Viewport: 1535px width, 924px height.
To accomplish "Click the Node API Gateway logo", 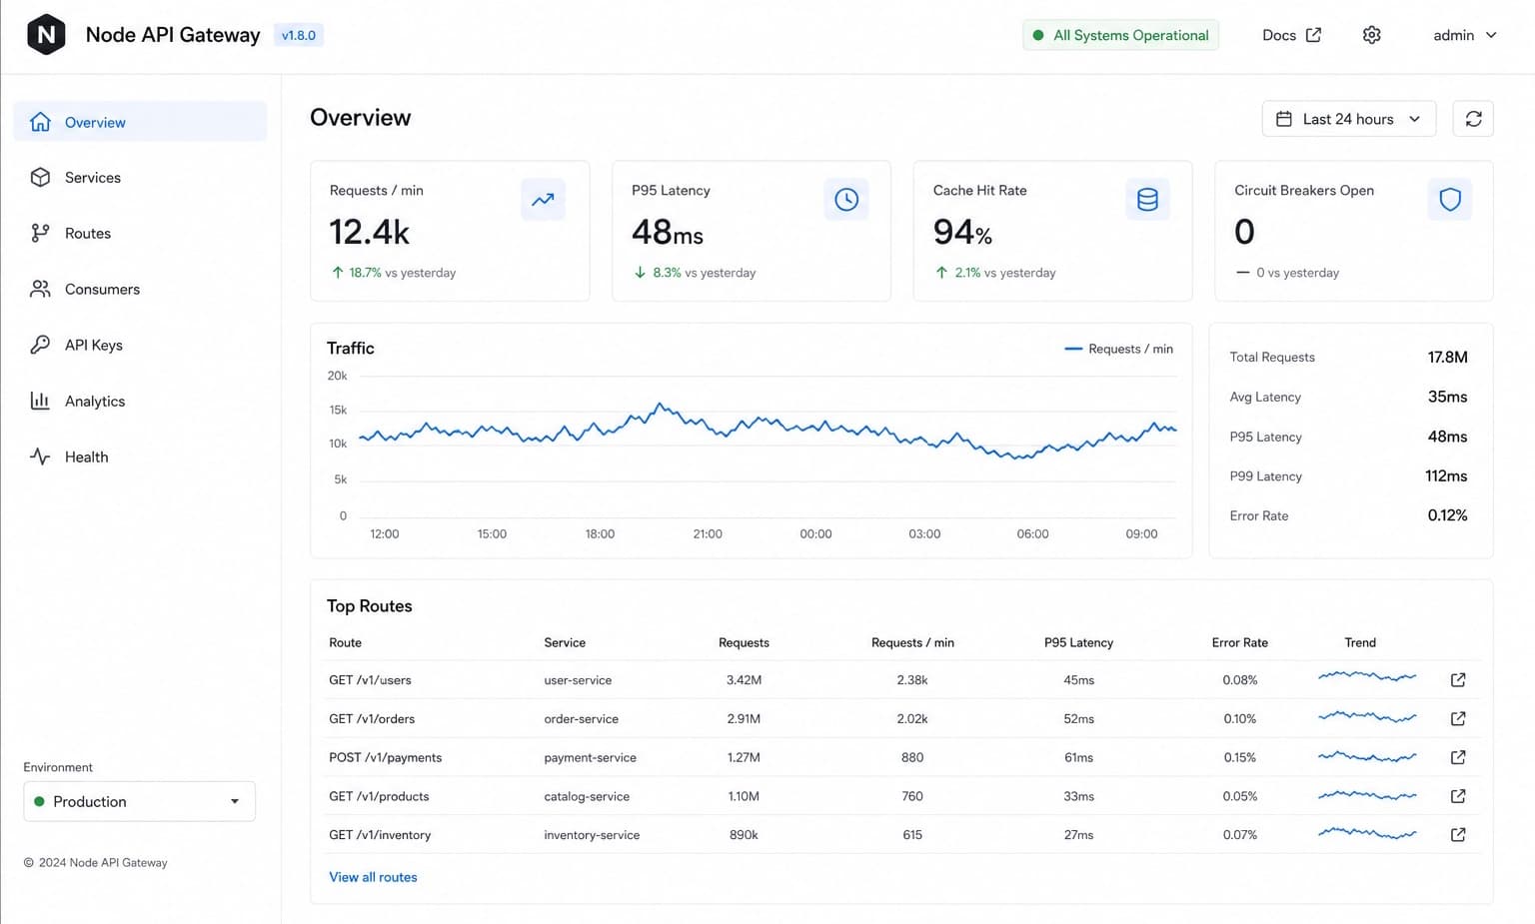I will (x=46, y=35).
